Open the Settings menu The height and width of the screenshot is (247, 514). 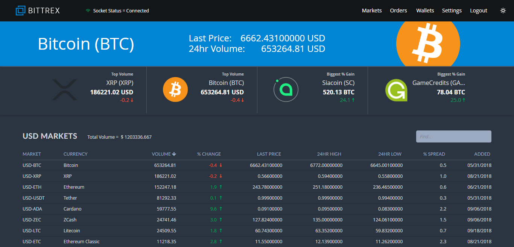click(452, 11)
